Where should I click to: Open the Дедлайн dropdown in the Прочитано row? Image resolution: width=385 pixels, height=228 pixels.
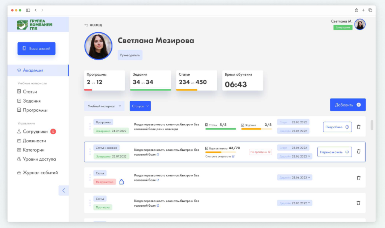pyautogui.click(x=294, y=203)
